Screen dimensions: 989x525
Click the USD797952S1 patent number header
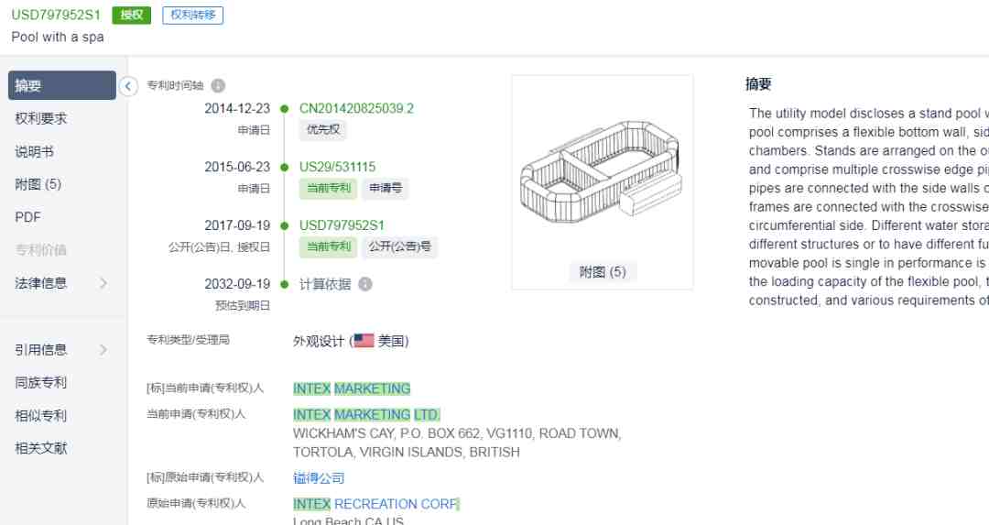pyautogui.click(x=56, y=16)
